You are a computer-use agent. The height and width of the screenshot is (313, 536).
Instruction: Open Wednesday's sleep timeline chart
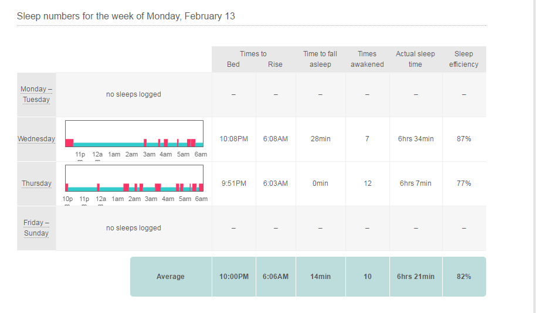[134, 134]
